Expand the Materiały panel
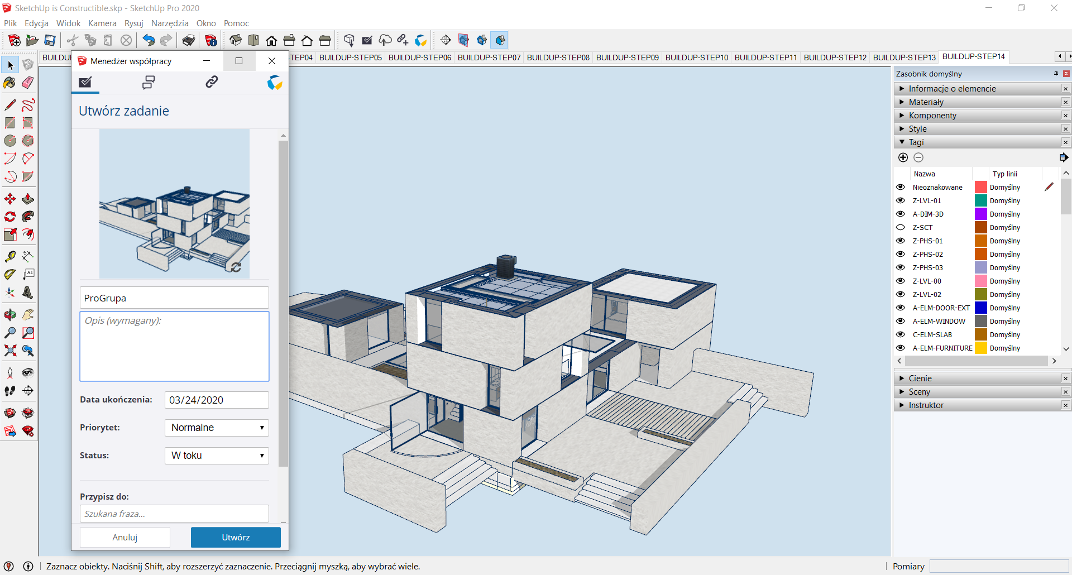The width and height of the screenshot is (1072, 575). [926, 102]
